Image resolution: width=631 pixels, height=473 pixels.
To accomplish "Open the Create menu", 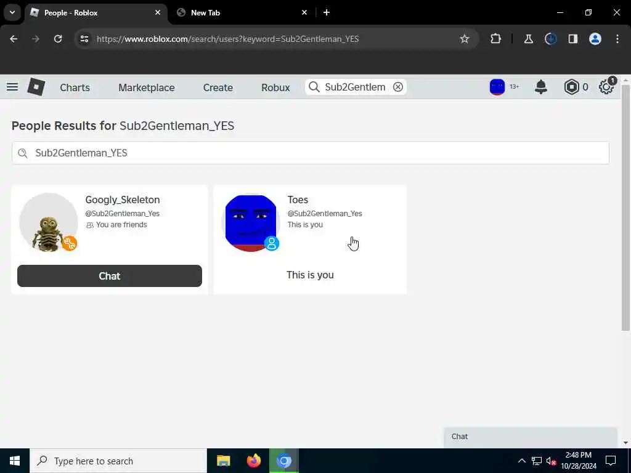I will click(x=218, y=87).
